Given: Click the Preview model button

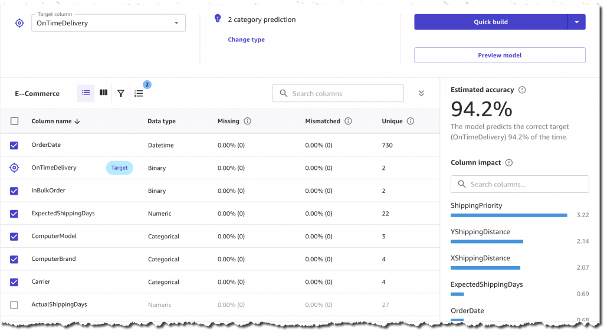Looking at the screenshot, I should point(500,55).
